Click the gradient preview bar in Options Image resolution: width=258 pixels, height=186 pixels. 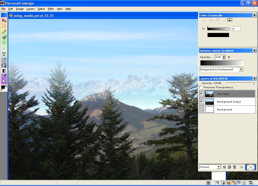222,63
